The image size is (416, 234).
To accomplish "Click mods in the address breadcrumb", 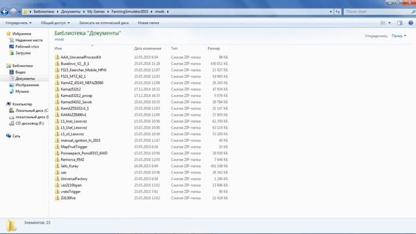I will tap(159, 12).
